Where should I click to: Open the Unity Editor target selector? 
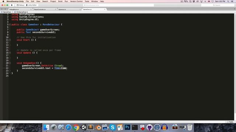pyautogui.click(x=32, y=5)
